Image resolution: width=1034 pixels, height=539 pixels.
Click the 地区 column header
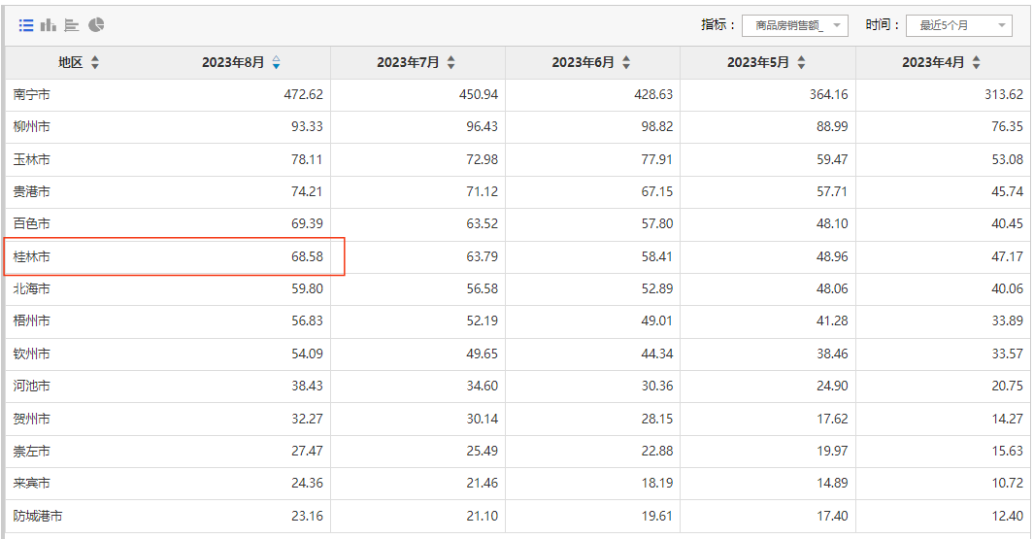(71, 63)
